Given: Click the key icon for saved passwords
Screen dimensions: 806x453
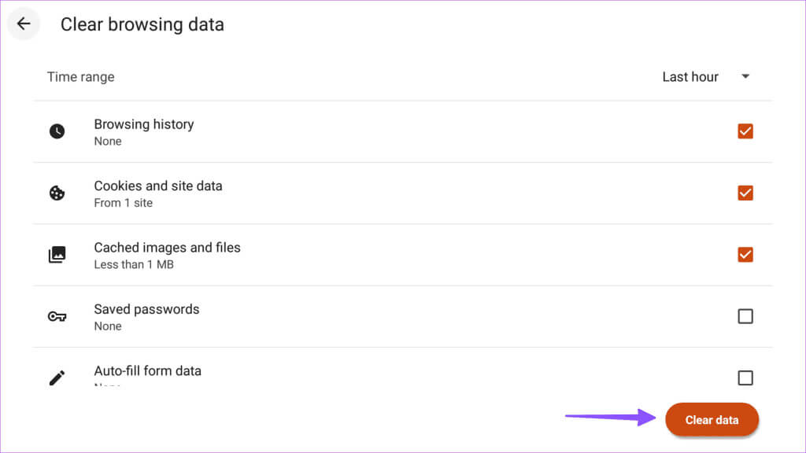Looking at the screenshot, I should tap(57, 316).
